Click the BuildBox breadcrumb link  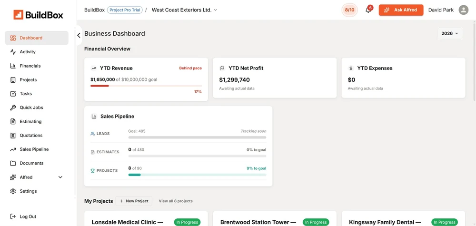94,10
